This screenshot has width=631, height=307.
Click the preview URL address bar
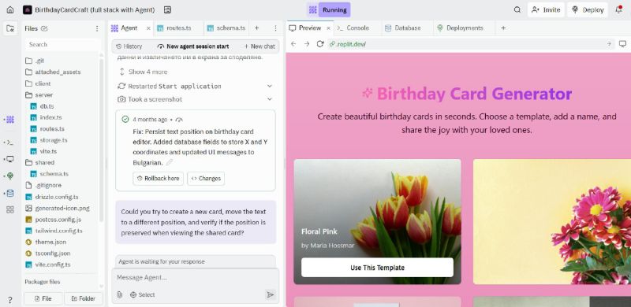pos(471,44)
